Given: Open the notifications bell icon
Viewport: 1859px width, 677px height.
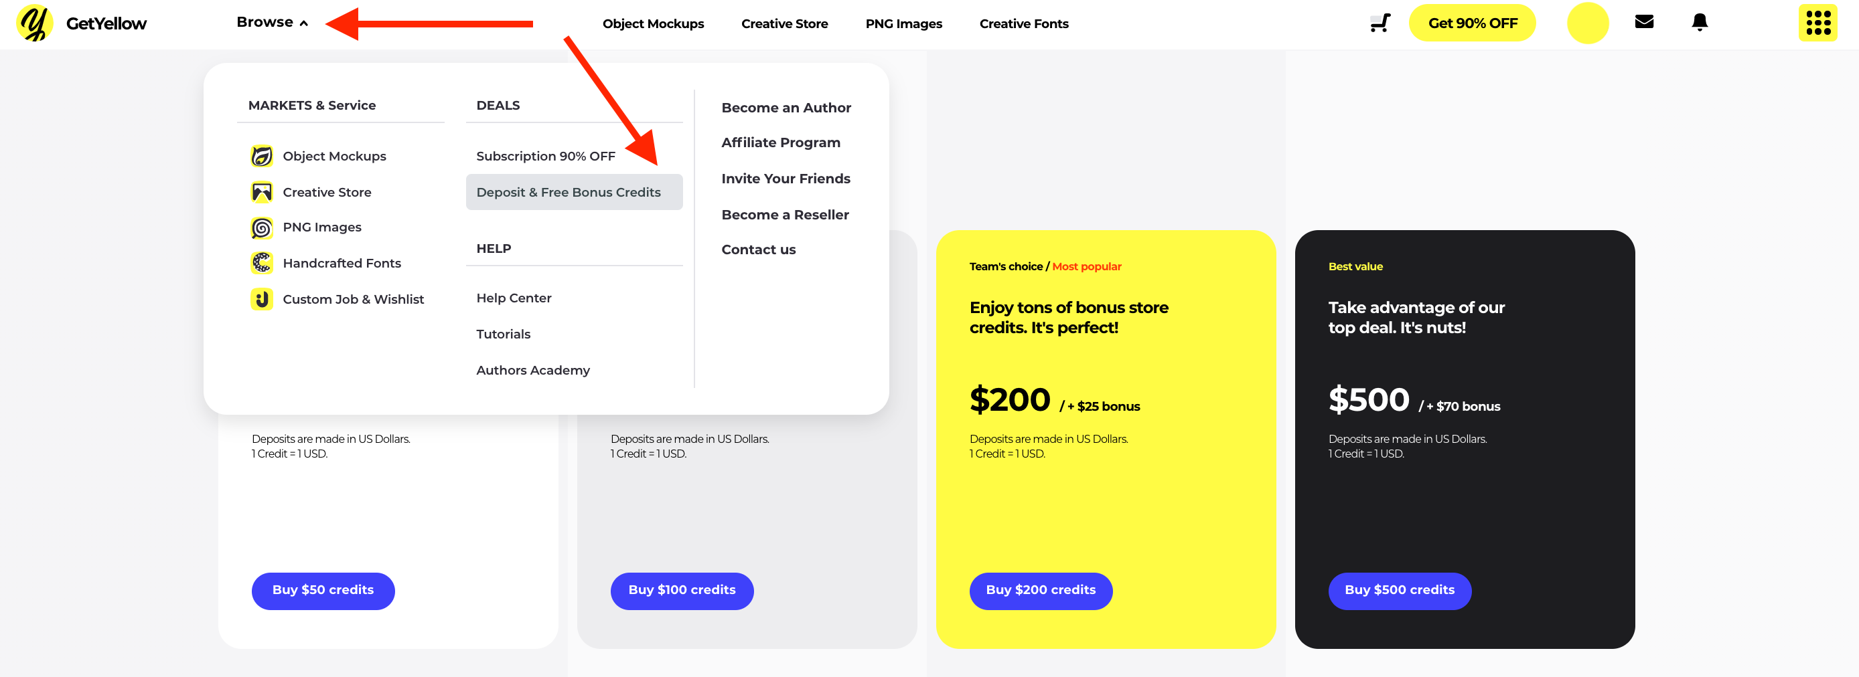Looking at the screenshot, I should (x=1700, y=22).
